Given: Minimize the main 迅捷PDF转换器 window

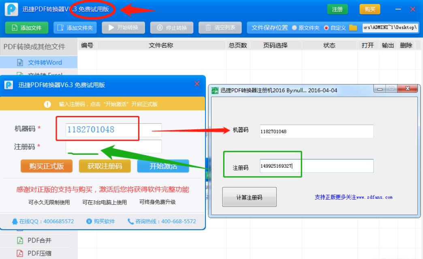Looking at the screenshot, I should pos(398,9).
